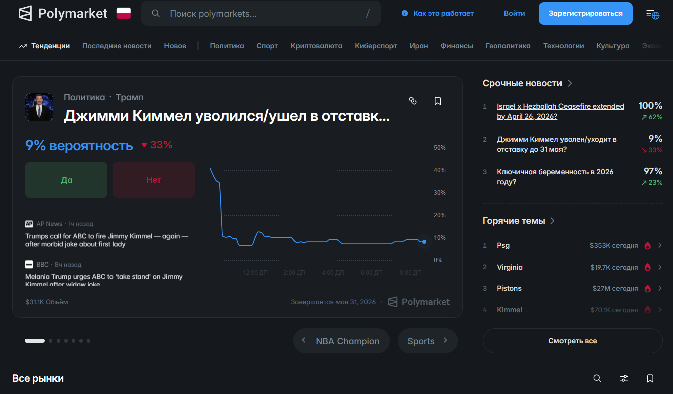Show bookmarked markets in Все рынки

pos(650,378)
